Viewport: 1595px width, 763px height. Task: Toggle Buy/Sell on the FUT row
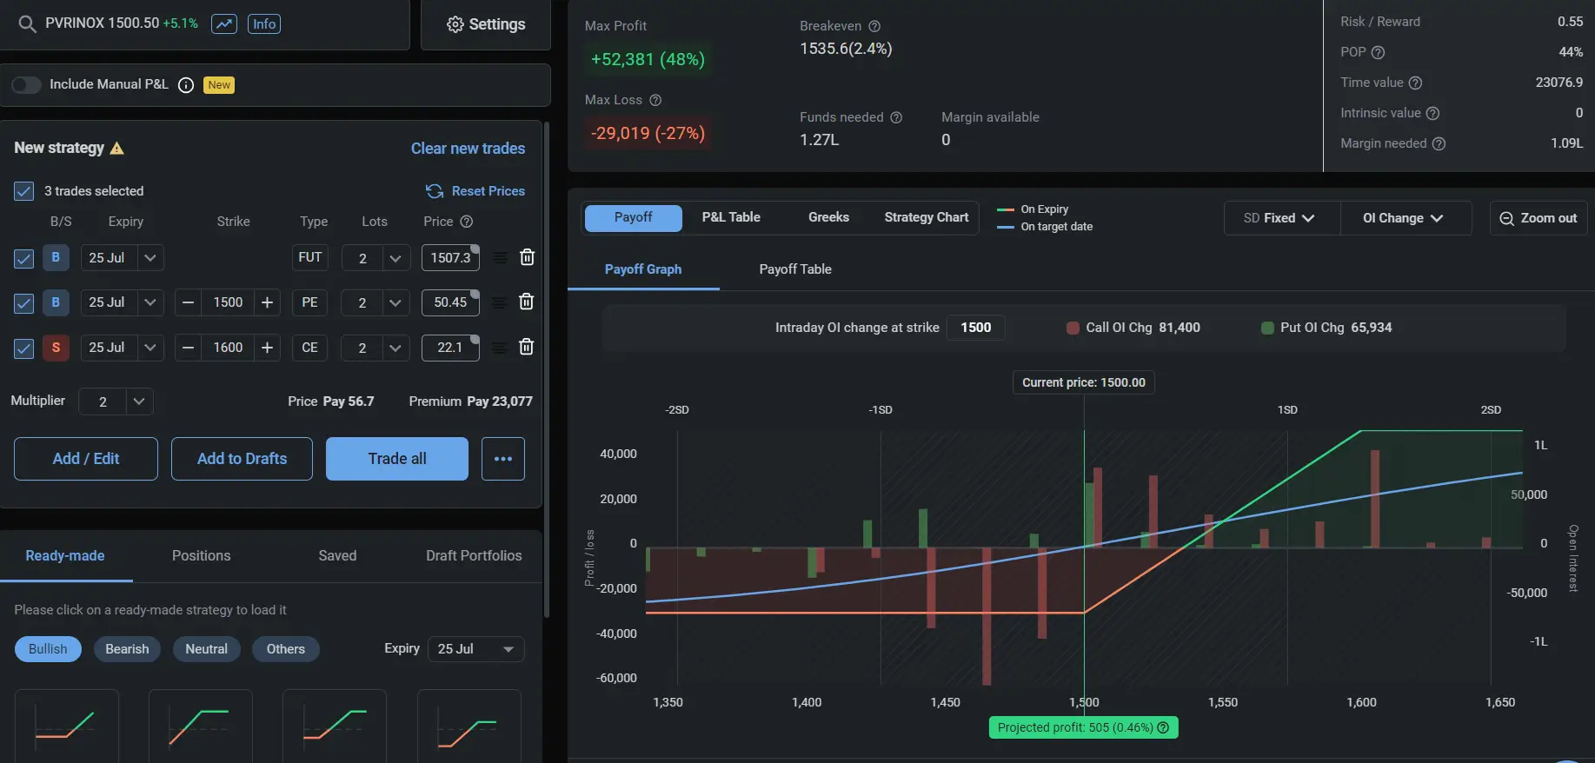point(56,257)
